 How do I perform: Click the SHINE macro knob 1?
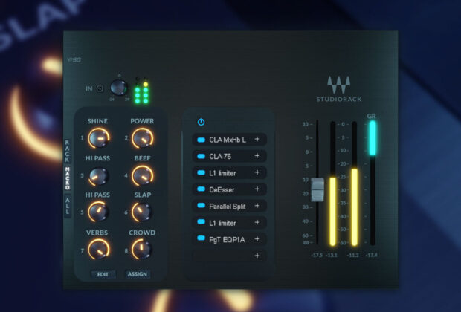click(99, 138)
